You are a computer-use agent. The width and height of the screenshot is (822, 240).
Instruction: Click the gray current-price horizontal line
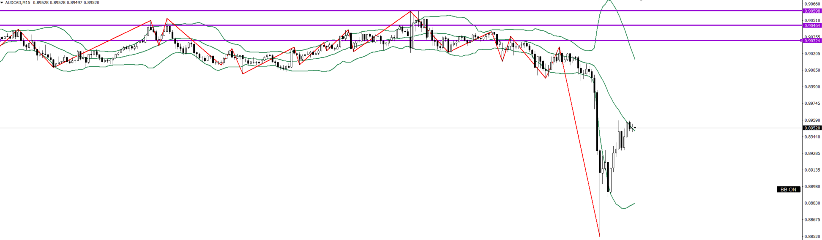tap(296, 128)
